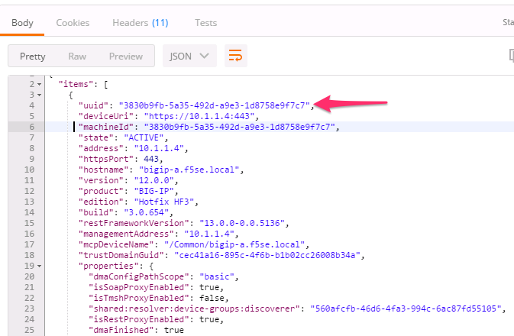514x336 pixels.
Task: Click line number 15 in the gutter
Action: 29,223
